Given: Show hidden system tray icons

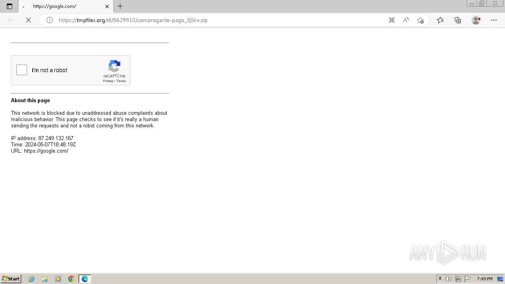Looking at the screenshot, I should [x=440, y=279].
